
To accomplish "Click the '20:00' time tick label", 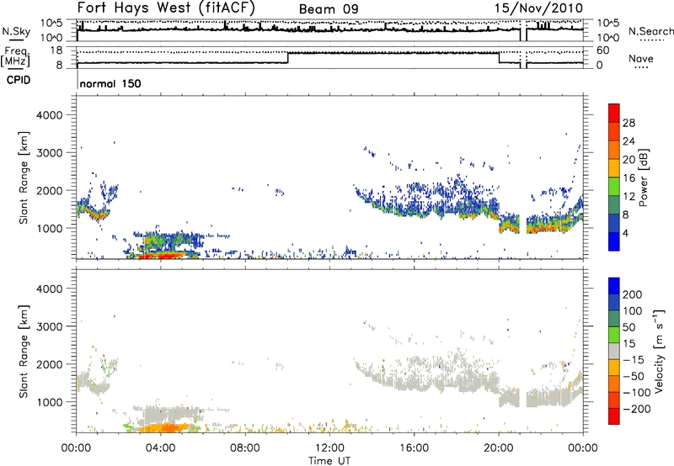I will click(499, 448).
